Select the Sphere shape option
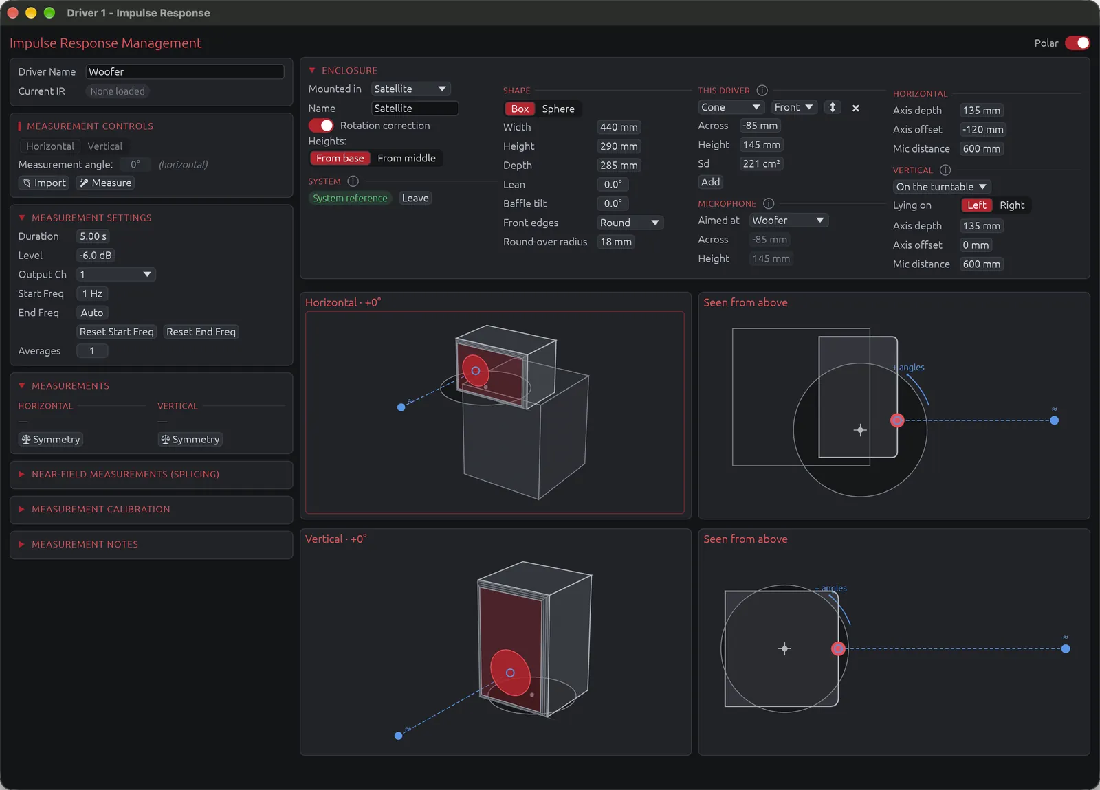The height and width of the screenshot is (790, 1100). tap(558, 109)
